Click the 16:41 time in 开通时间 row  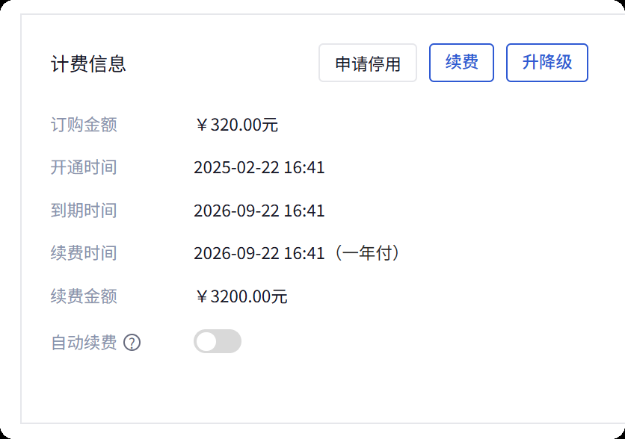pos(304,167)
